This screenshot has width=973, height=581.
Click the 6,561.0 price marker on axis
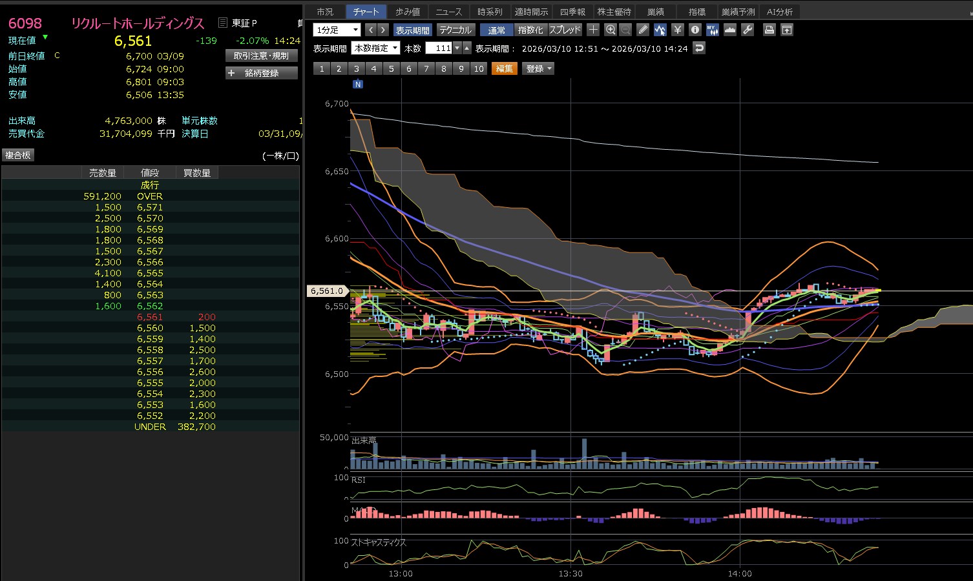327,291
